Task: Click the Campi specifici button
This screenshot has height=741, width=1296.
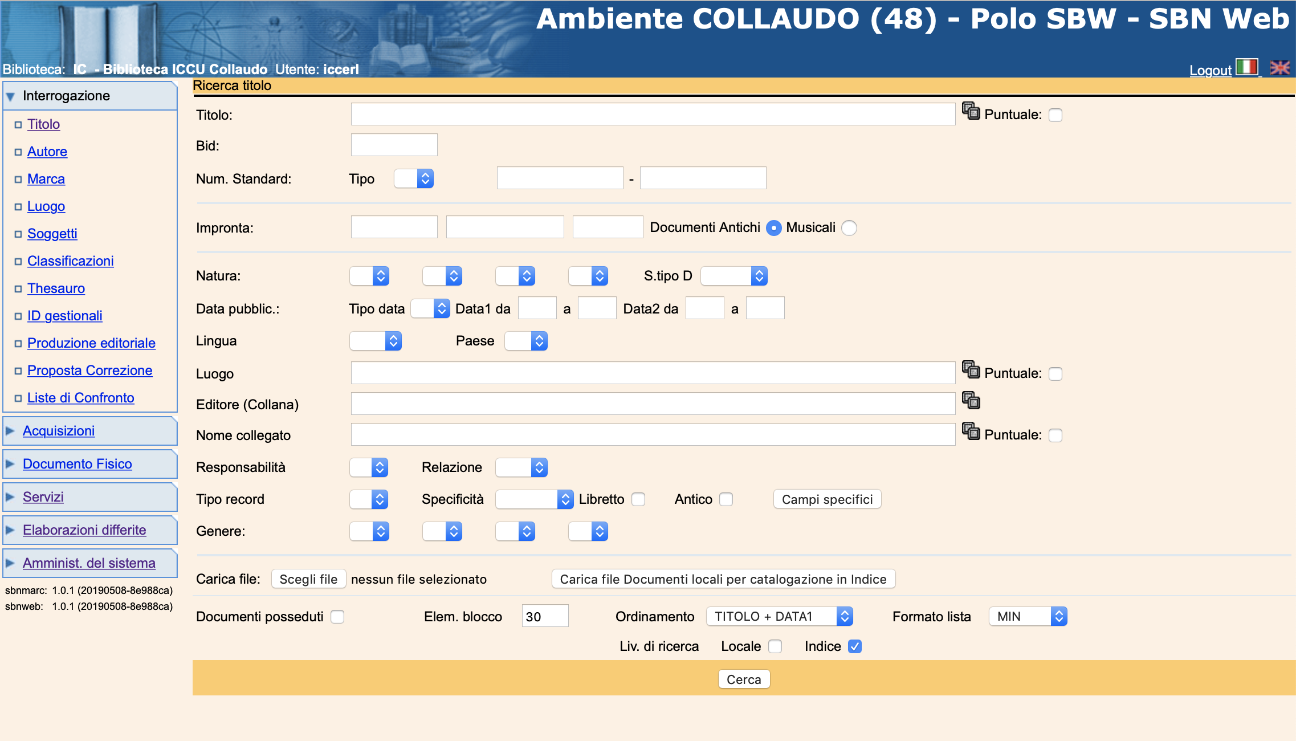Action: pyautogui.click(x=826, y=499)
